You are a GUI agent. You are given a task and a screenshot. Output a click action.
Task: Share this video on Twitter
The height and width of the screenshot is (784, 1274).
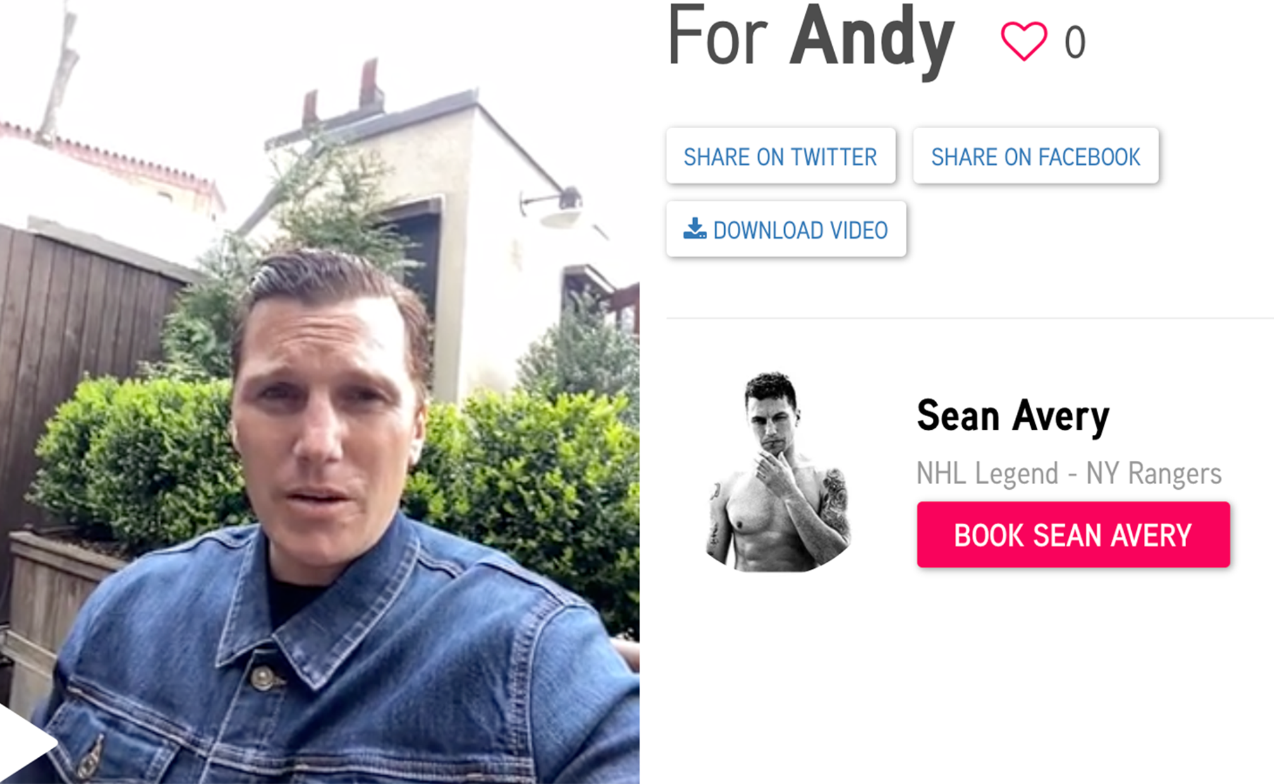click(x=780, y=156)
